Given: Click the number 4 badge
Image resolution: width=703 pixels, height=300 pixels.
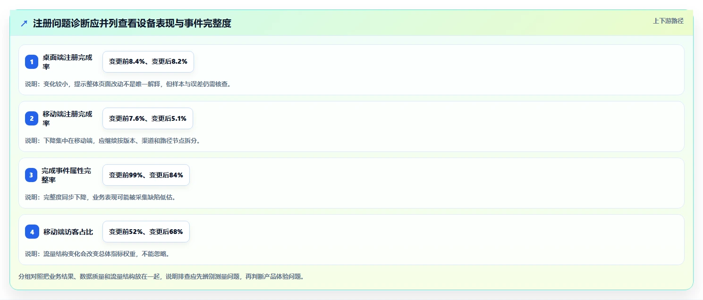Looking at the screenshot, I should click(x=32, y=232).
